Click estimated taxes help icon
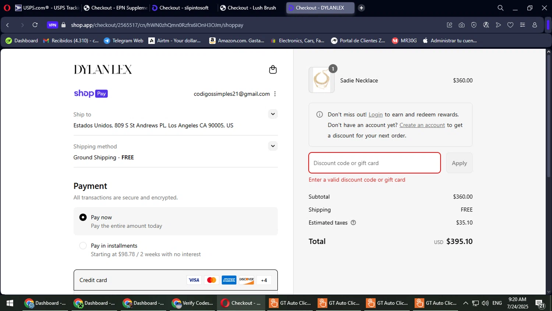552x311 pixels. point(353,223)
